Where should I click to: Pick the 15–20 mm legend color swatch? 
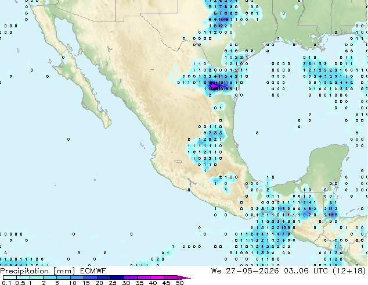pyautogui.click(x=91, y=277)
